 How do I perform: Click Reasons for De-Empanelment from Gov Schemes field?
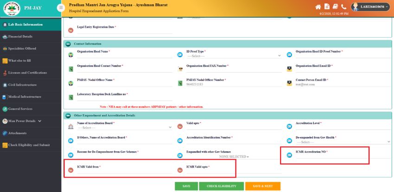tap(124, 156)
